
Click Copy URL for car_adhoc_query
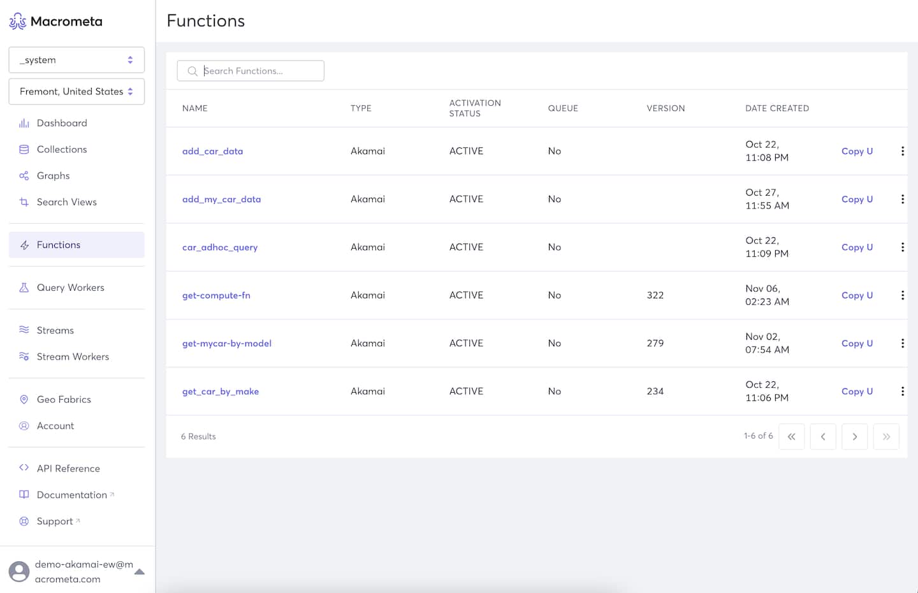pos(857,247)
